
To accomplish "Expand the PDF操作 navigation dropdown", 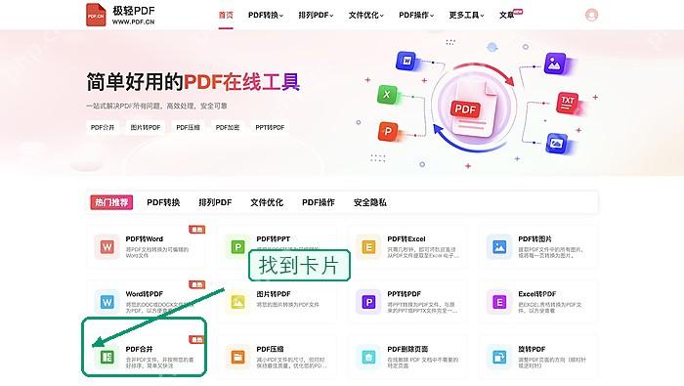I will coord(416,15).
